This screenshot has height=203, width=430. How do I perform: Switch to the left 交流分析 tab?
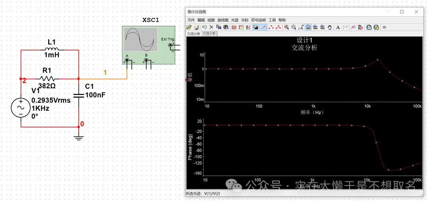[x=194, y=34]
